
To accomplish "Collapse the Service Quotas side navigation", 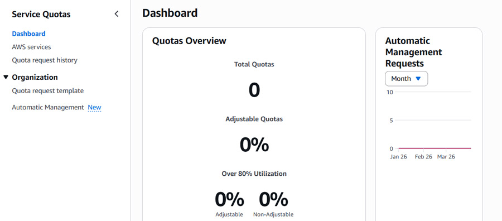I will (x=117, y=14).
